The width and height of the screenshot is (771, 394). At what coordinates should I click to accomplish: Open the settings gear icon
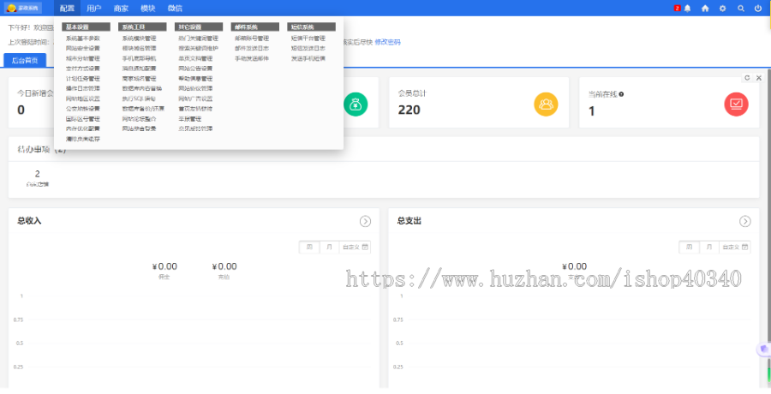point(722,9)
